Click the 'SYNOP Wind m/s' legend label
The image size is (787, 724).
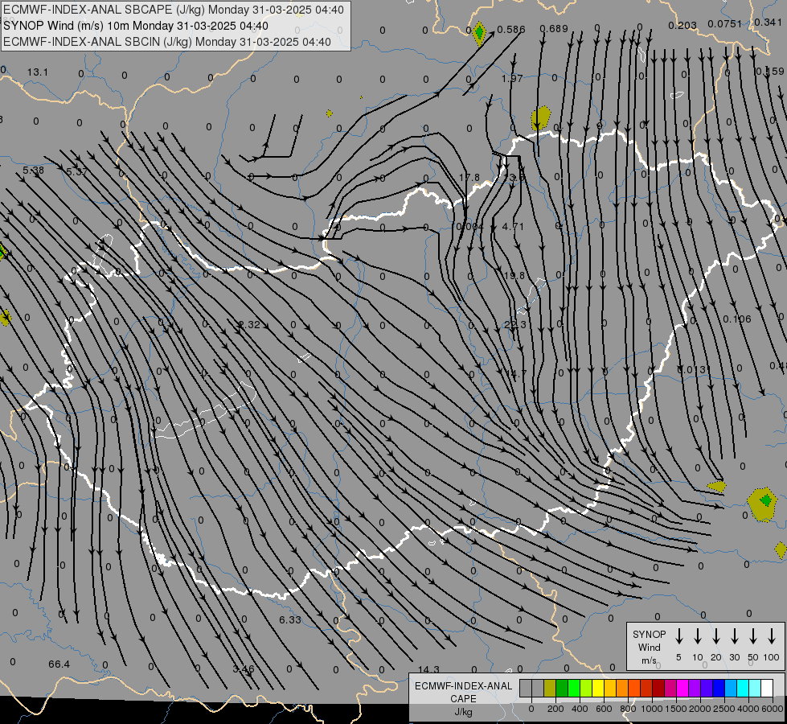click(x=649, y=647)
